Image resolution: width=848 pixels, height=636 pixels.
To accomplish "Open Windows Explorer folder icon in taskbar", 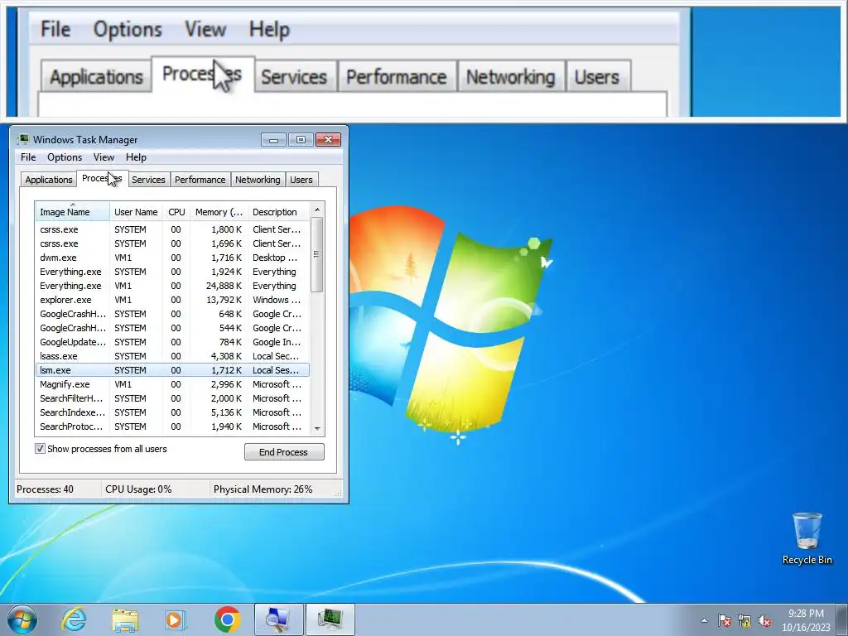I will tap(125, 619).
